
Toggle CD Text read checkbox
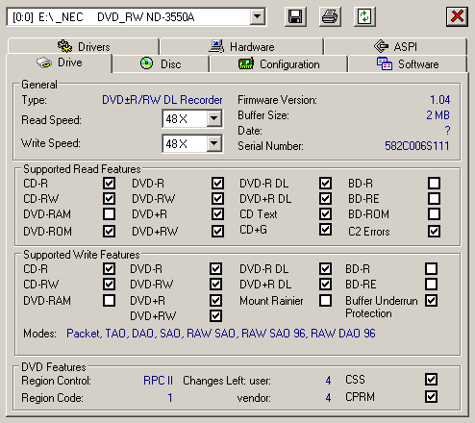tap(325, 213)
